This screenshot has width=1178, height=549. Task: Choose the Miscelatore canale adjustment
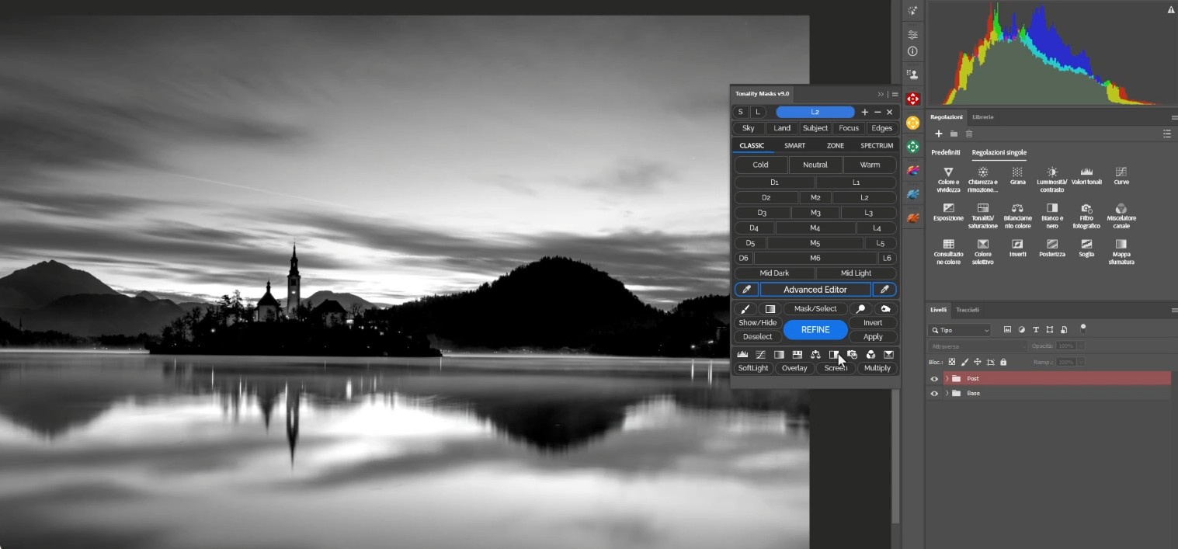tap(1121, 208)
